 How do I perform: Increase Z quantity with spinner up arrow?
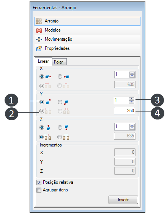coord(132,125)
